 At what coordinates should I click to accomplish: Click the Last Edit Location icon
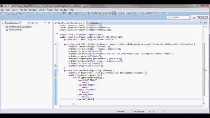pyautogui.click(x=150, y=13)
